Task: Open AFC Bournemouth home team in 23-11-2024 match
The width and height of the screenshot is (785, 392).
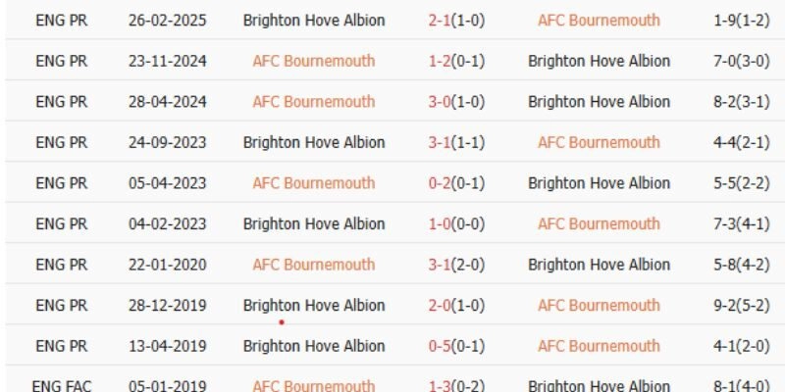Action: click(x=313, y=61)
